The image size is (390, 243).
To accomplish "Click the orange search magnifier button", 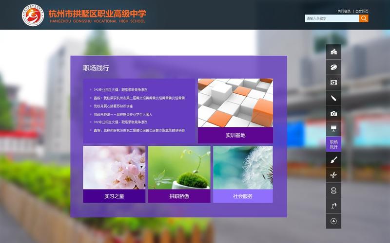I will (x=364, y=18).
